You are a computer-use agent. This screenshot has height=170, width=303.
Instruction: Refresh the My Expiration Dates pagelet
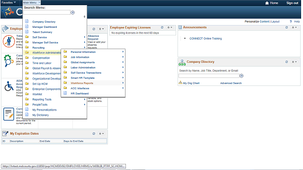pyautogui.click(x=94, y=134)
